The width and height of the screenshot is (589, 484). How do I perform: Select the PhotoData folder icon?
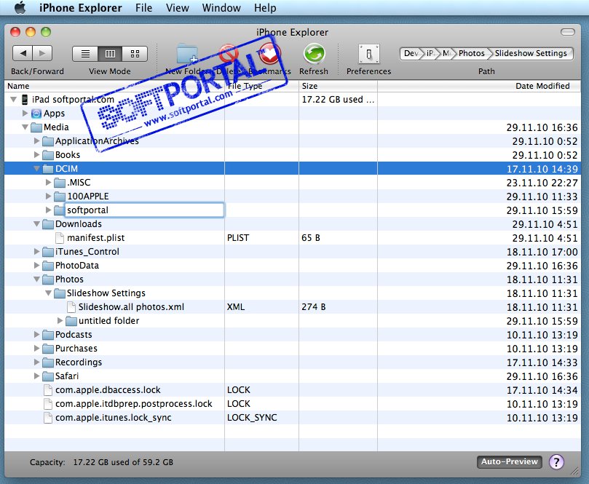pyautogui.click(x=48, y=266)
